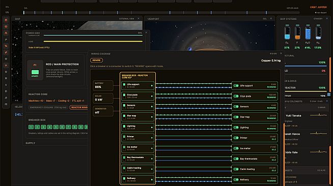Toggle the Ice melter consumer switch

[236, 148]
